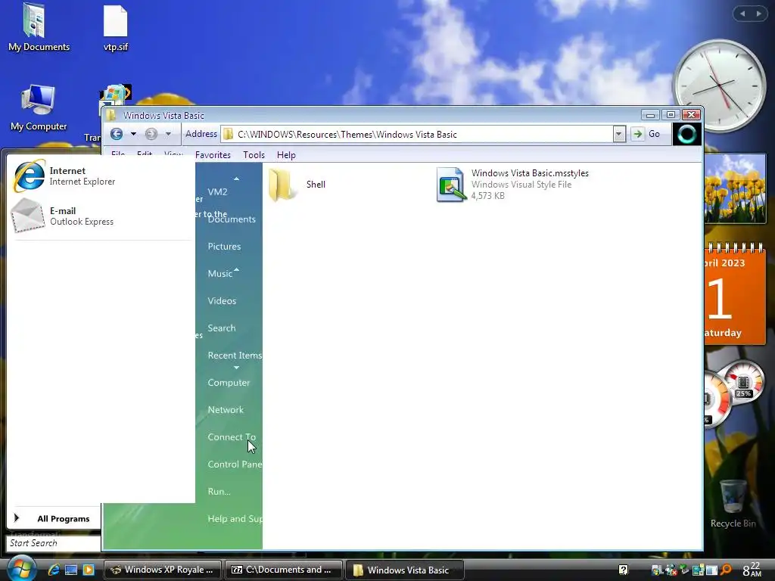Select Windows Vista Basic.msstyles file
The height and width of the screenshot is (581, 775).
pyautogui.click(x=512, y=185)
